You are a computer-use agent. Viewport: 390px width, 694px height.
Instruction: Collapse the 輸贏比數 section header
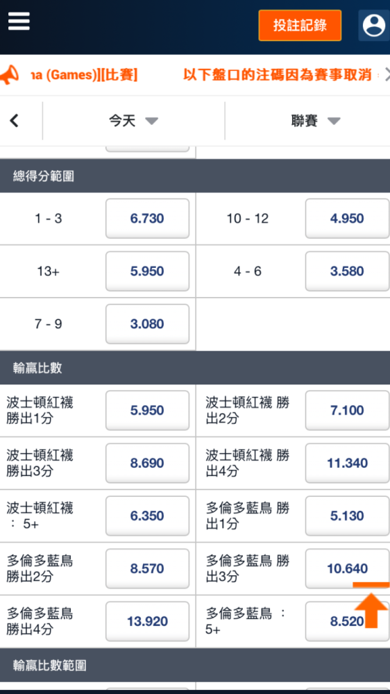[x=195, y=368]
